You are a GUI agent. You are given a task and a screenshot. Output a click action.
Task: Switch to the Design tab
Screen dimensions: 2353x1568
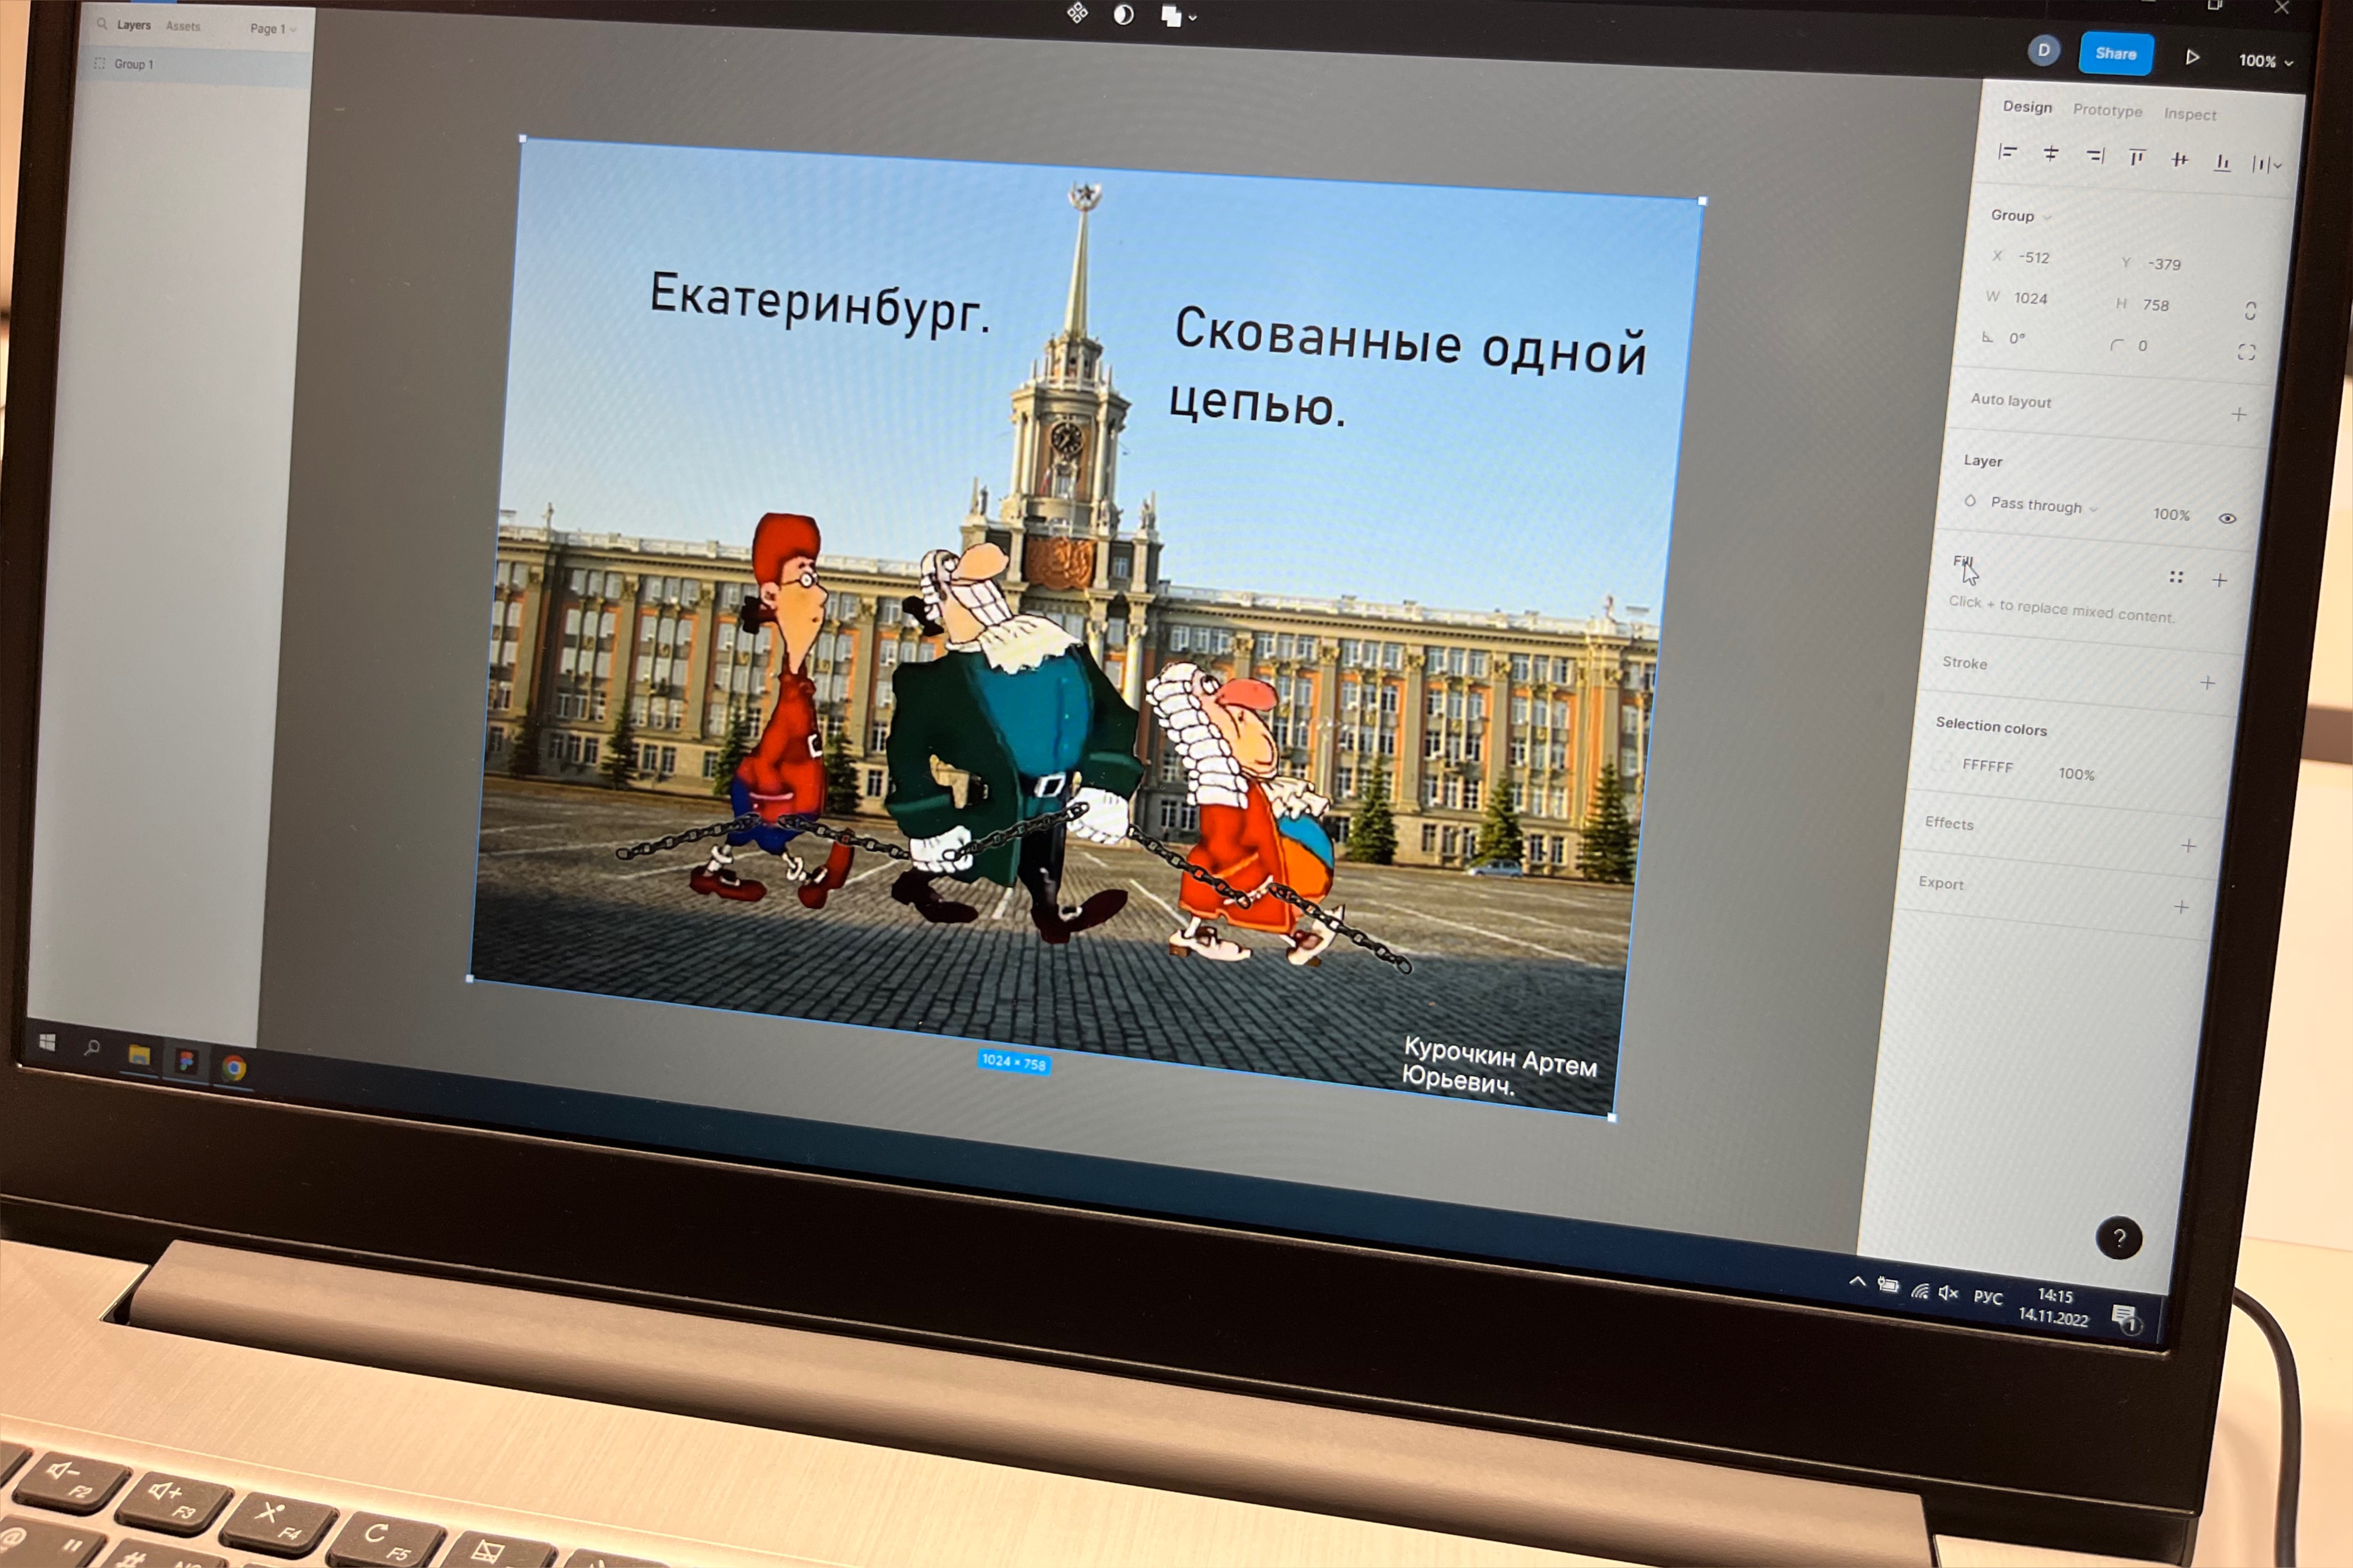click(x=2027, y=107)
